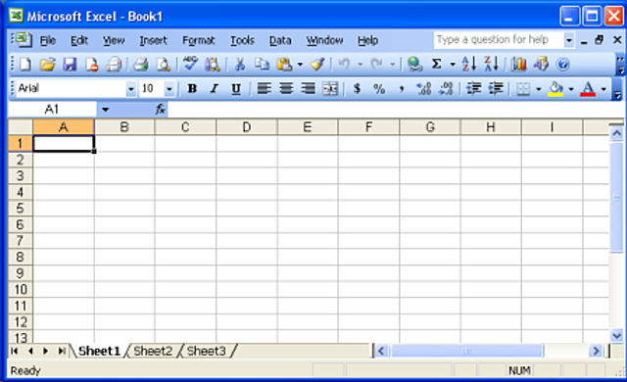Image resolution: width=627 pixels, height=382 pixels.
Task: Click the Insert Function fx button
Action: click(161, 109)
